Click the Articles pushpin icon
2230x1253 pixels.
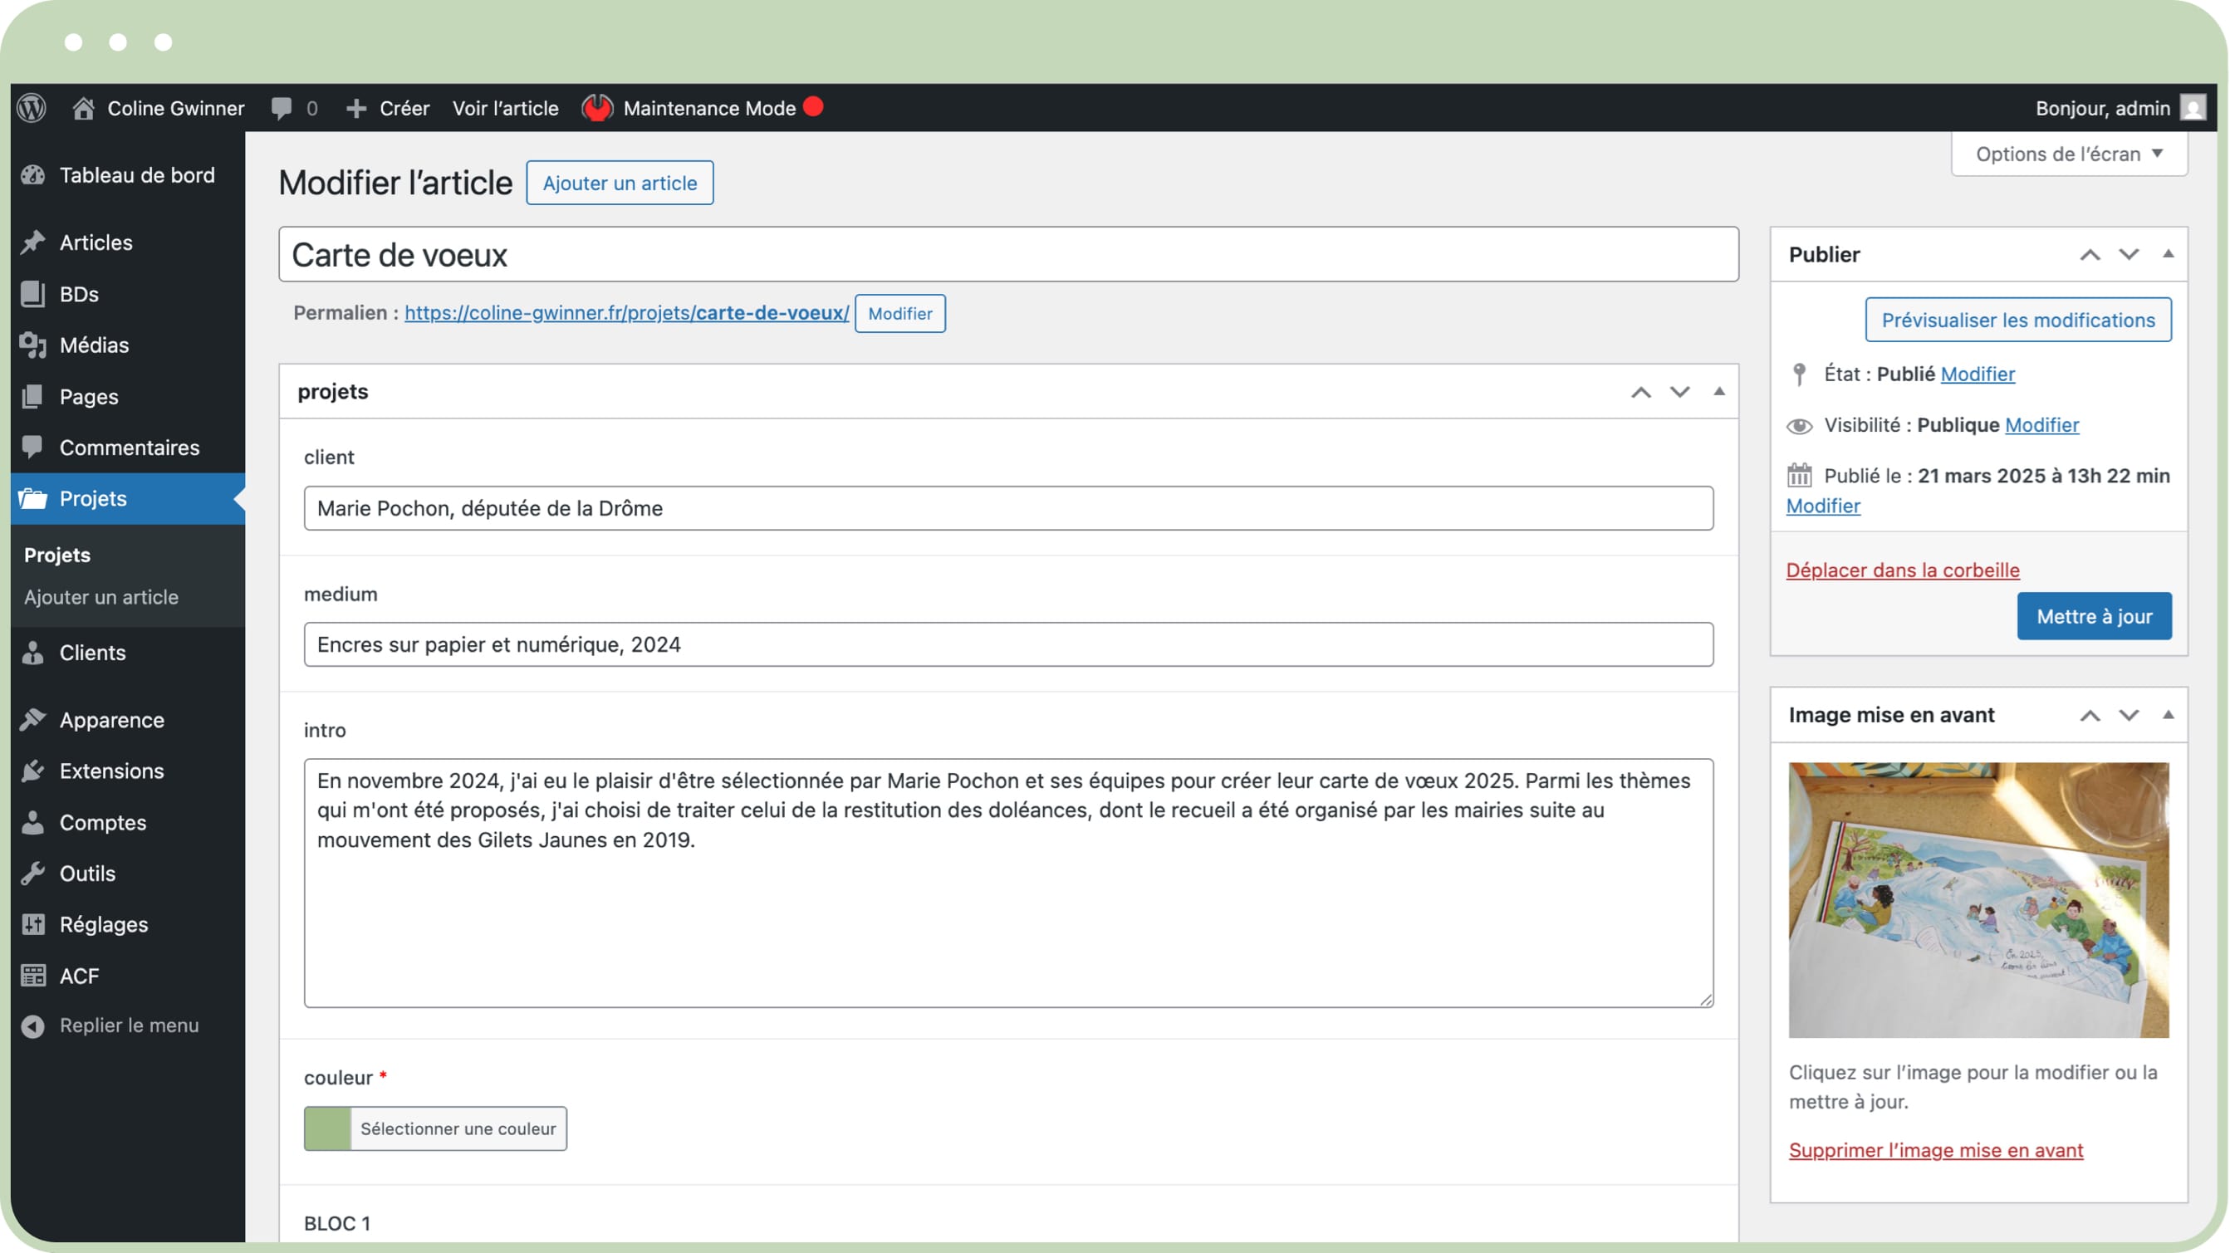[x=33, y=242]
